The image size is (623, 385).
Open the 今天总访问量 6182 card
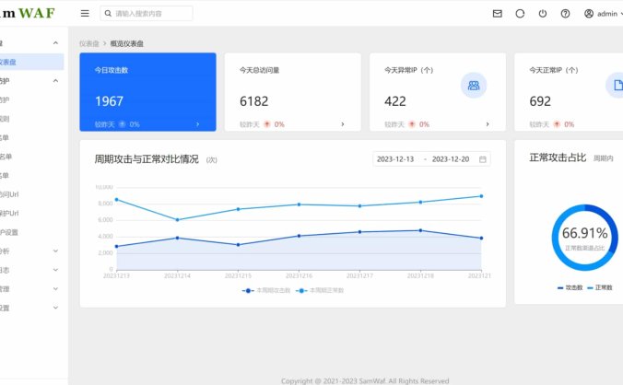click(293, 92)
